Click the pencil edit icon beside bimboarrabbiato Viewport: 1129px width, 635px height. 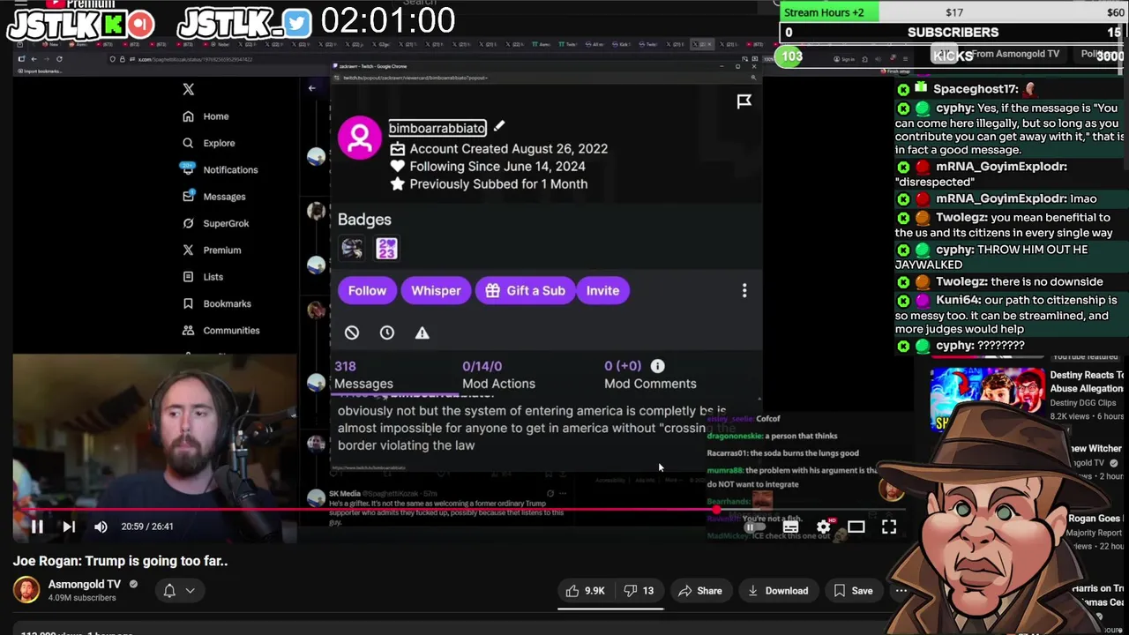click(498, 127)
